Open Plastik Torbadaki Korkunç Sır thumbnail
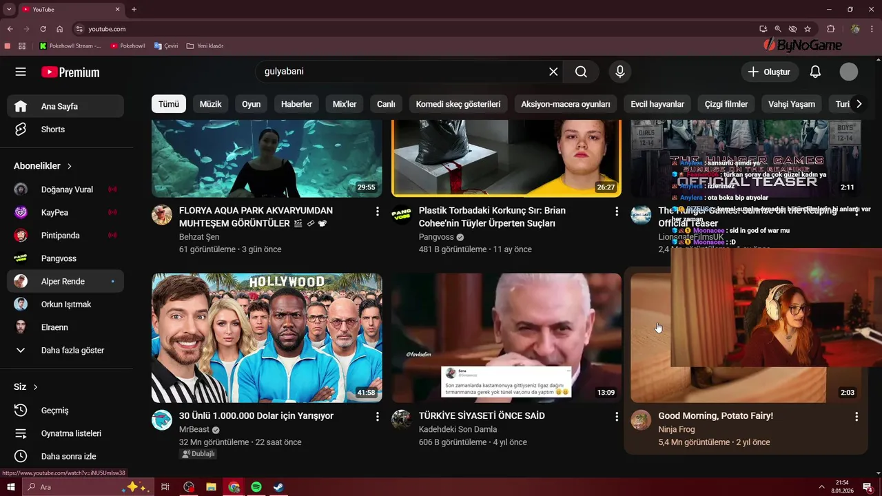882x496 pixels. (506, 158)
